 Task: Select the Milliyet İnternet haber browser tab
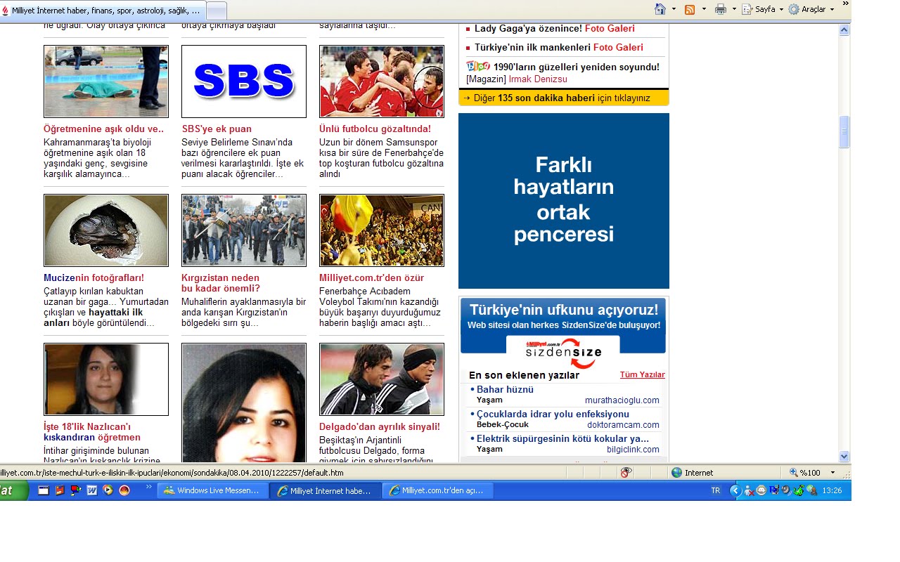pos(103,11)
